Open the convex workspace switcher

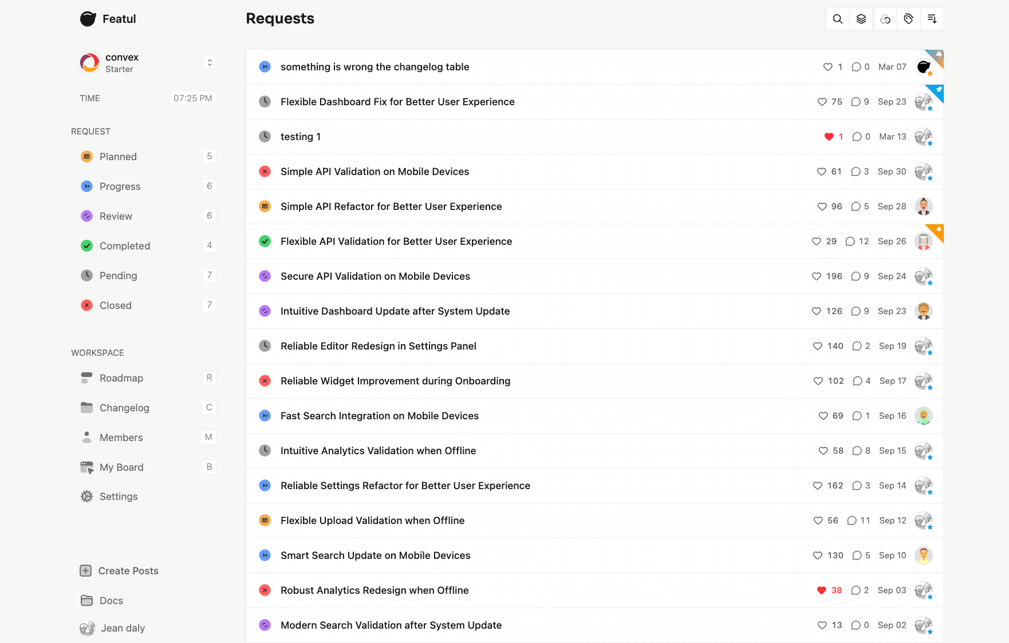210,62
